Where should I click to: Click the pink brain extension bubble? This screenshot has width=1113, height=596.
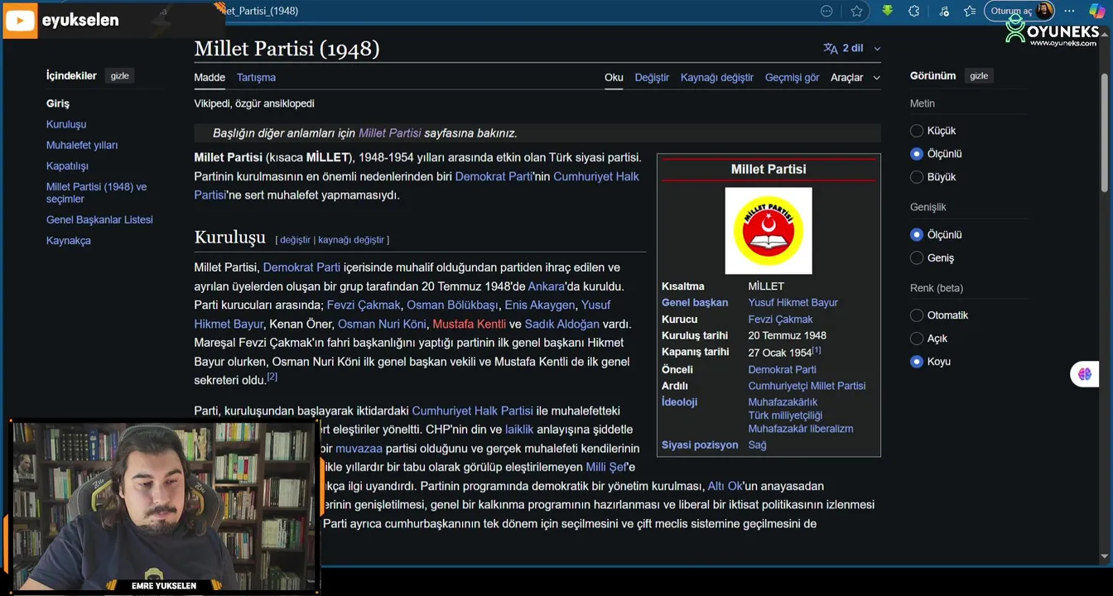(x=1085, y=374)
